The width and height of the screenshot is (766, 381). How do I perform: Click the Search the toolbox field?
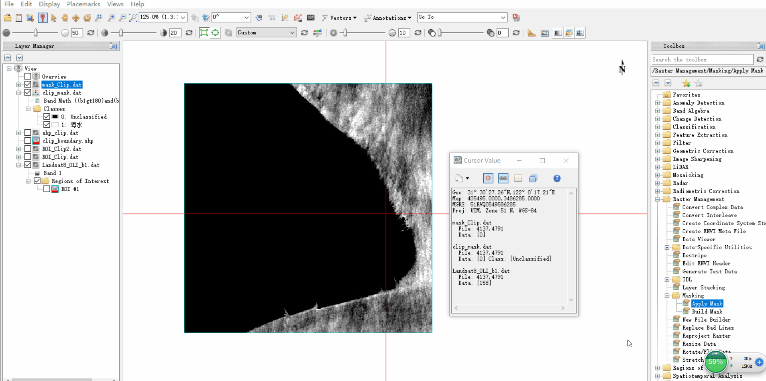point(702,59)
